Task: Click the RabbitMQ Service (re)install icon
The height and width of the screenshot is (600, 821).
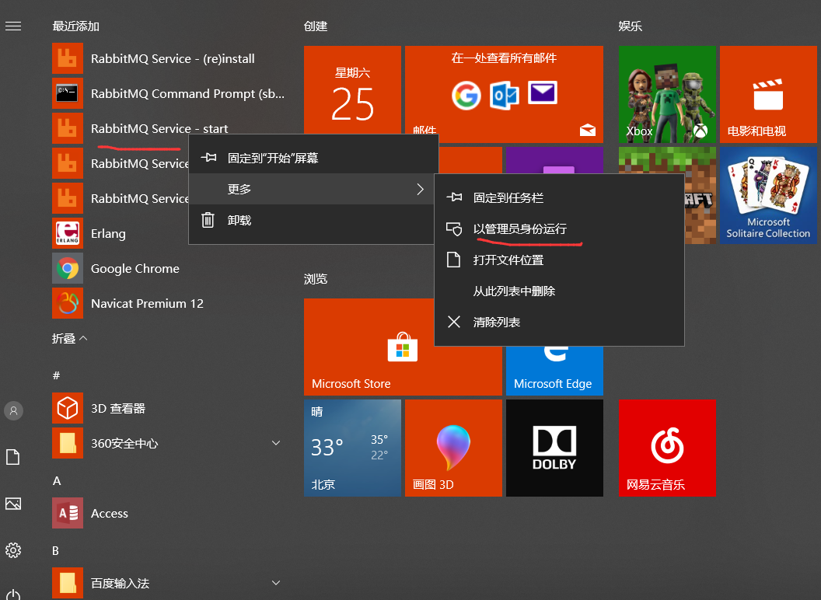Action: (x=68, y=58)
